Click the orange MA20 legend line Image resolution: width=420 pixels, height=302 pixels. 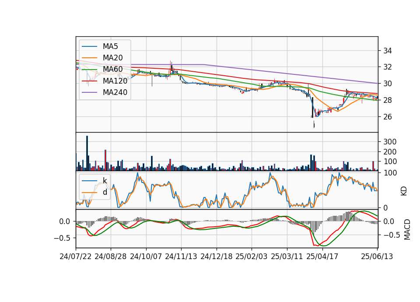coord(89,58)
